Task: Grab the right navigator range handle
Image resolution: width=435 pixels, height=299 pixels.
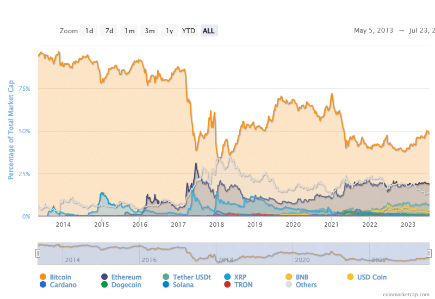Action: (429, 253)
